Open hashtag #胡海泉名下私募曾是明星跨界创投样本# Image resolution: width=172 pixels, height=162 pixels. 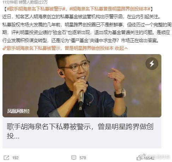pyautogui.click(x=110, y=9)
